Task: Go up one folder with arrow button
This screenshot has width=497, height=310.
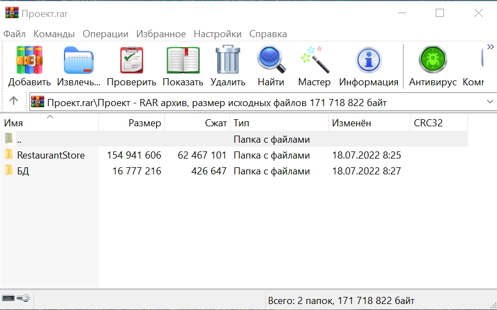Action: click(14, 102)
